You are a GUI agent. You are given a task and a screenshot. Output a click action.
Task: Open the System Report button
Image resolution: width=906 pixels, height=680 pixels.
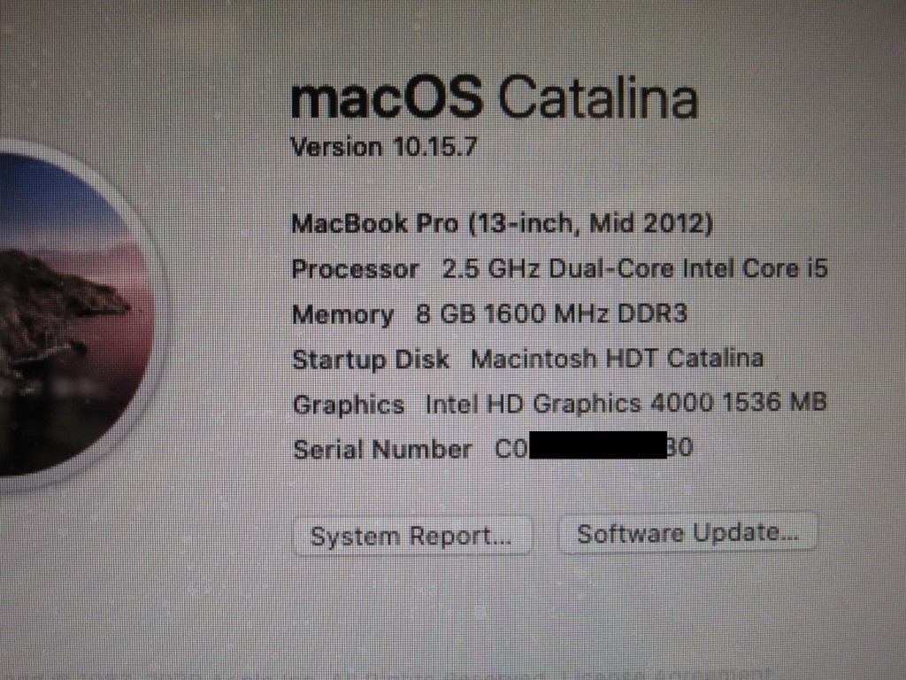(412, 536)
